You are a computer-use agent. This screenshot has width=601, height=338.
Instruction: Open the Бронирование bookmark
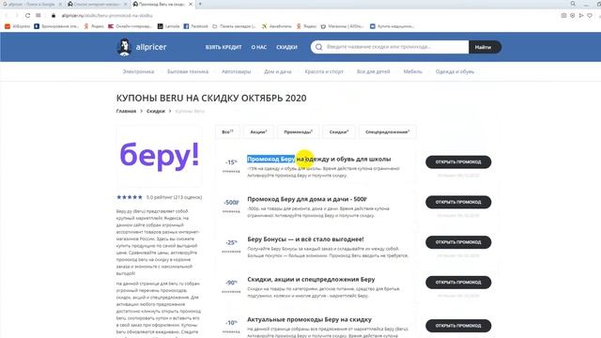(x=56, y=26)
